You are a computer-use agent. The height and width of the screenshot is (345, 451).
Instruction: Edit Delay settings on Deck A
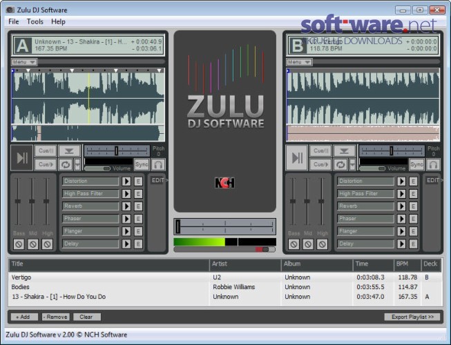coord(138,244)
